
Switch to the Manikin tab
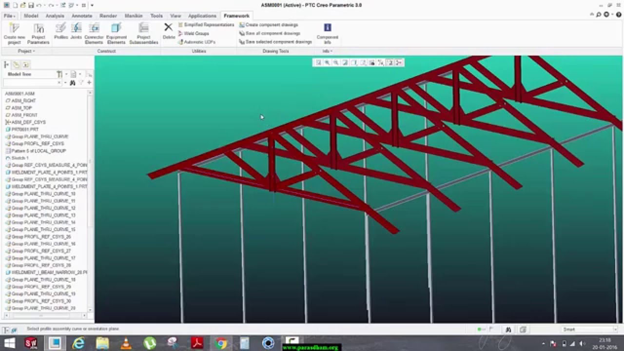(x=134, y=16)
